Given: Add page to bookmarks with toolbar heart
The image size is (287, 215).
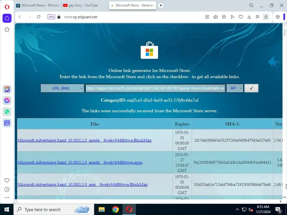Looking at the screenshot, I should tap(241, 17).
